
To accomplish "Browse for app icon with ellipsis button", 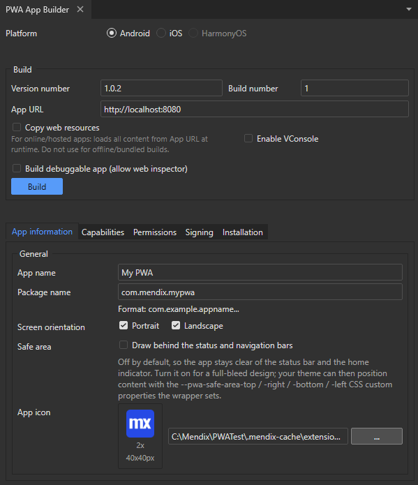I will click(x=377, y=436).
